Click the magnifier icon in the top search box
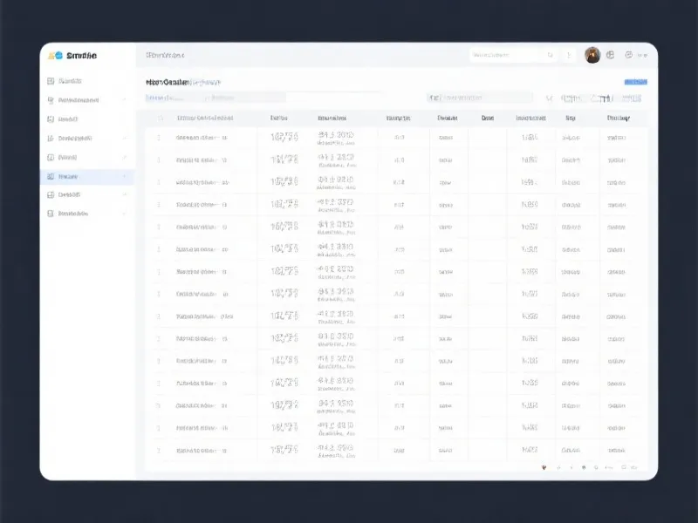 (551, 55)
